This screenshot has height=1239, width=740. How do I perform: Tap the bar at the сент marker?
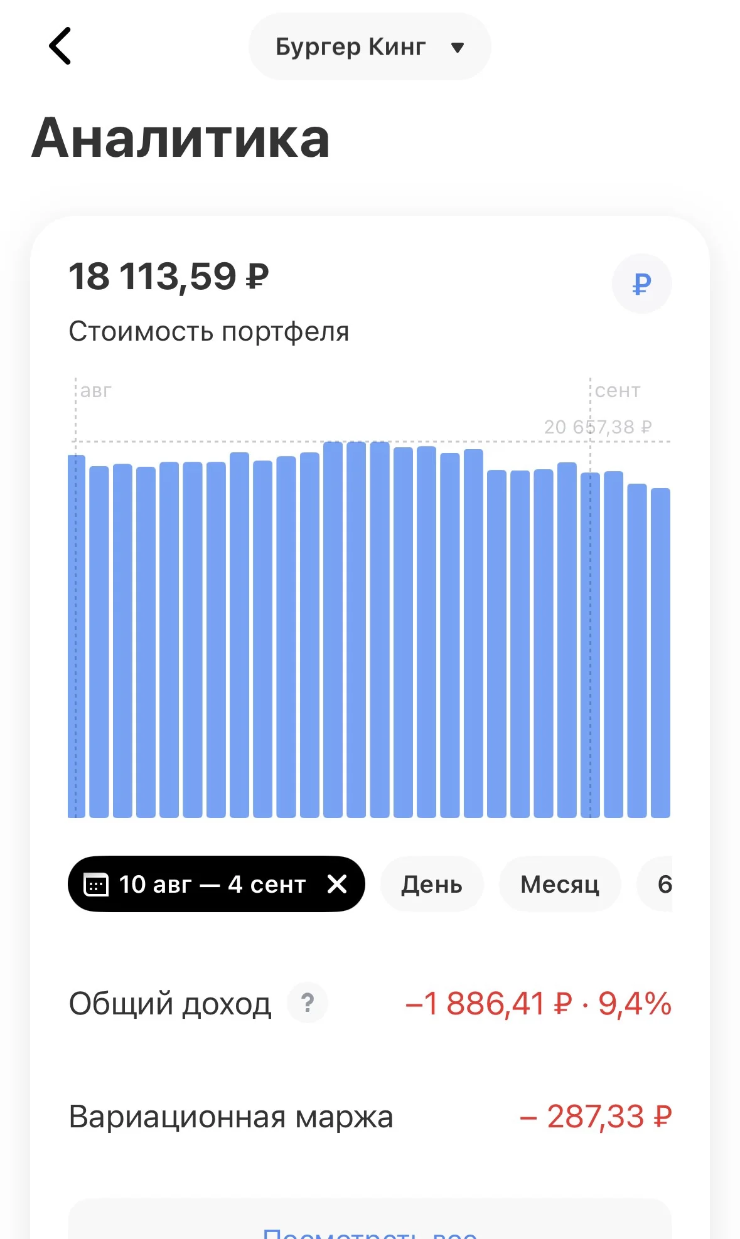[590, 645]
